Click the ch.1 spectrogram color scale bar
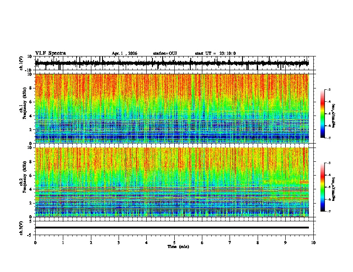This screenshot has width=353, height=272. point(323,114)
